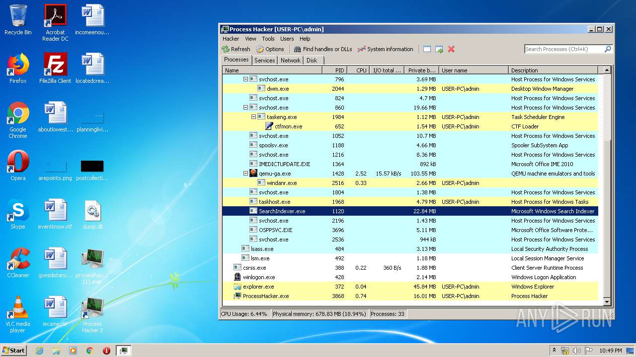Open the FileZilla Client shortcut

click(55, 69)
